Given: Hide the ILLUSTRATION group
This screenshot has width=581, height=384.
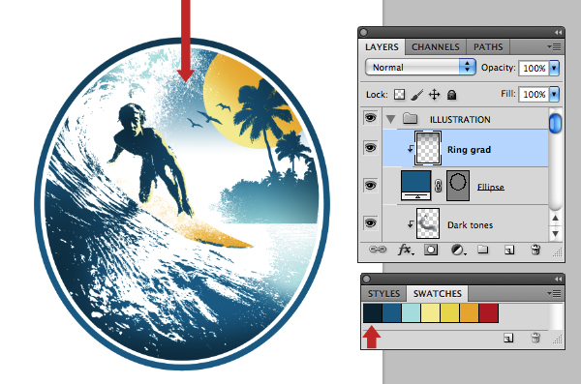Looking at the screenshot, I should tap(370, 118).
